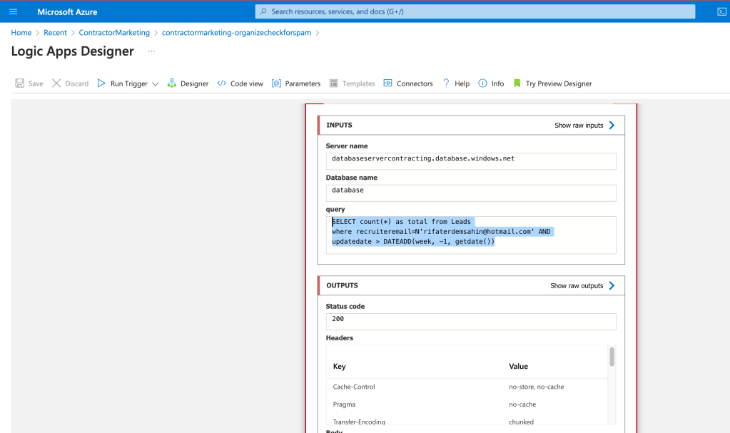730x433 pixels.
Task: Click the Database name field
Action: pyautogui.click(x=471, y=193)
